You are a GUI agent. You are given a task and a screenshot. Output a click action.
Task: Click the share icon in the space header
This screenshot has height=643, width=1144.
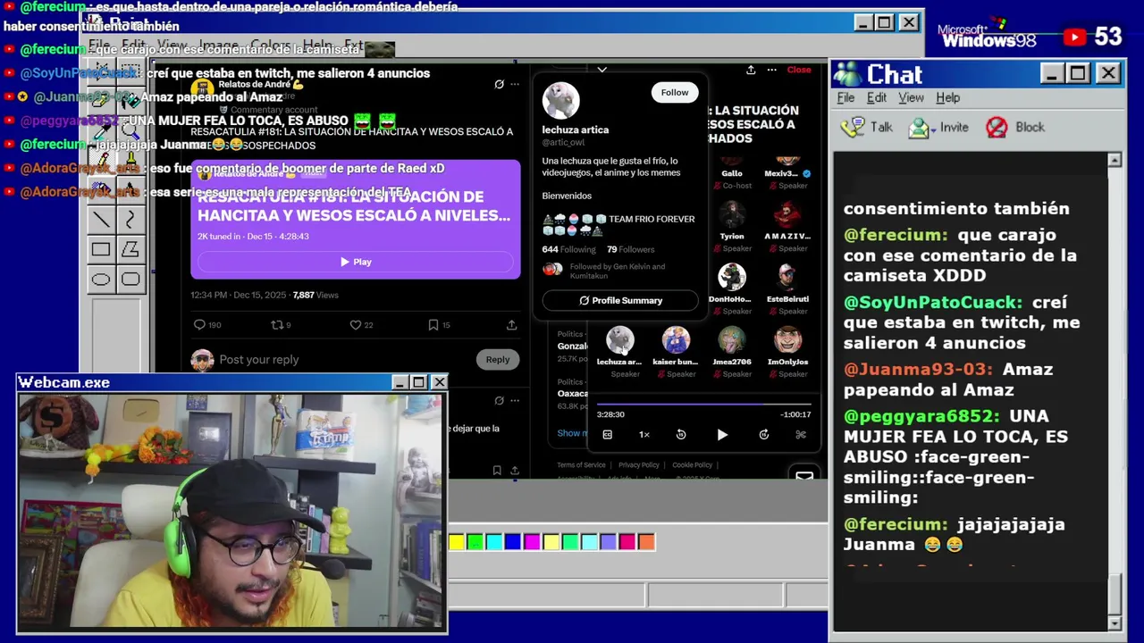(751, 70)
